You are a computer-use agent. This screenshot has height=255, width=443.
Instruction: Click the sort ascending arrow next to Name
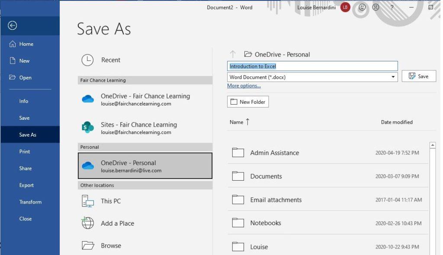coord(247,122)
